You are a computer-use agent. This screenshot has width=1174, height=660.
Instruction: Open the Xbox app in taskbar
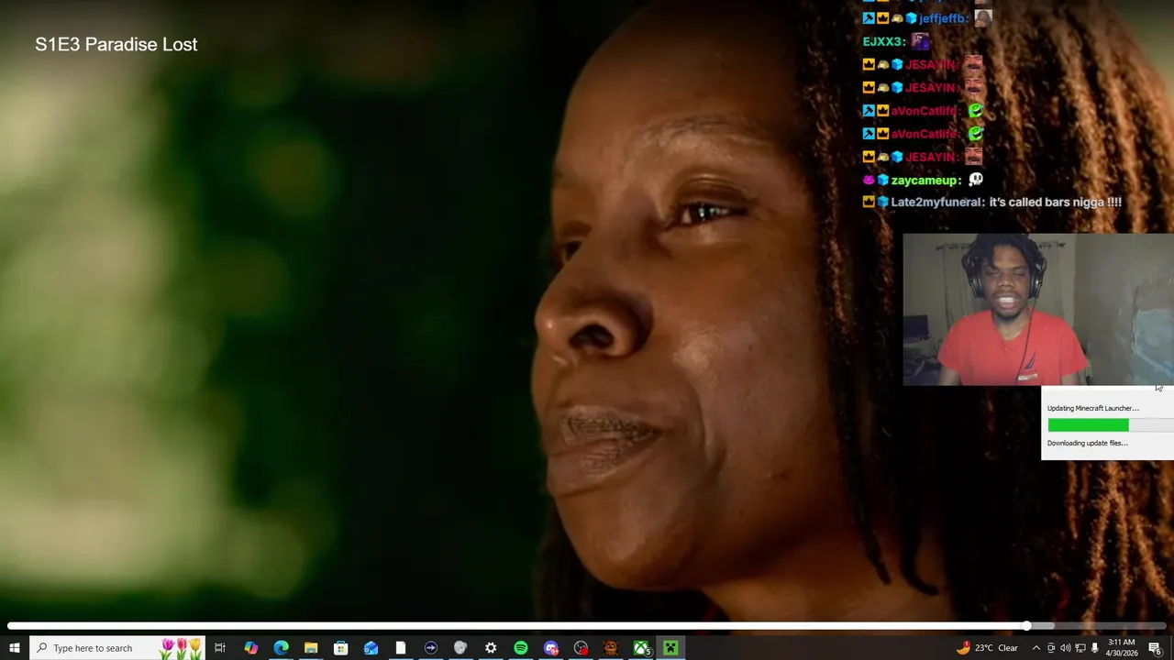pyautogui.click(x=641, y=648)
